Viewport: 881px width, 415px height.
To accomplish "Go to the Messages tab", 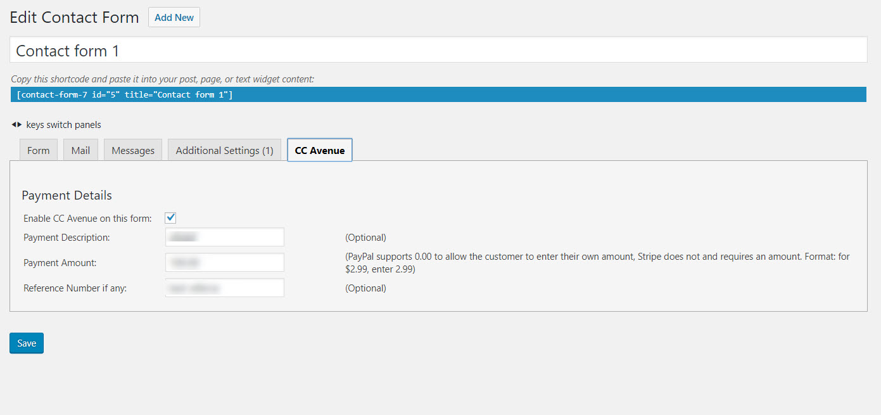I will pyautogui.click(x=133, y=150).
